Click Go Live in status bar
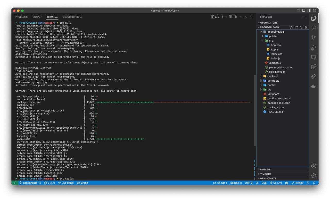This screenshot has height=200, width=330. click(x=276, y=183)
